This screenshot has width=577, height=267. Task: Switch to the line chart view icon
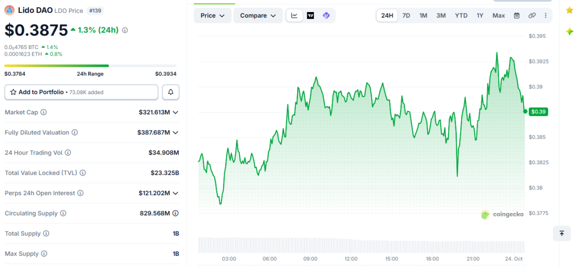coord(294,15)
